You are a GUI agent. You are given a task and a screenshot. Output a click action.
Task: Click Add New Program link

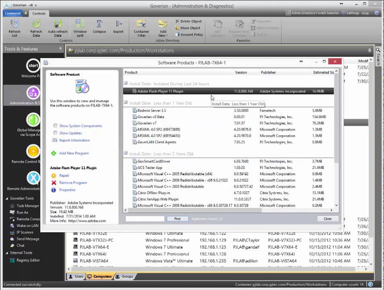74,153
